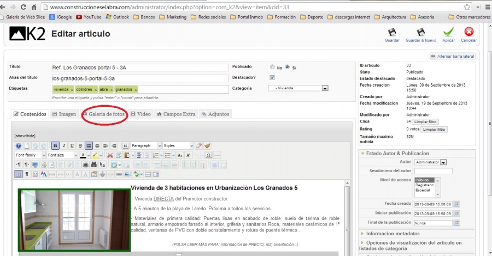Toggle table guidelines grid icon
The image size is (492, 256).
pos(19,174)
